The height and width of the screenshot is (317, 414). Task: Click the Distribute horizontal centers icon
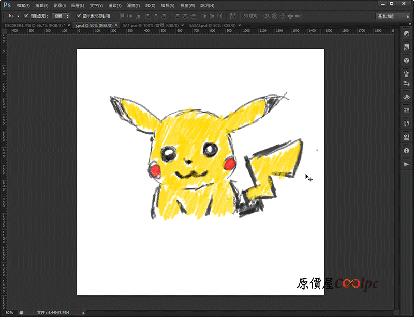(x=212, y=16)
